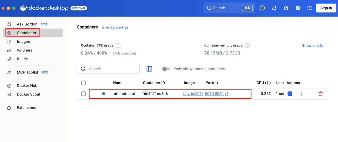Open the help question mark icon
Screen dimensions: 338x142
click(262, 8)
